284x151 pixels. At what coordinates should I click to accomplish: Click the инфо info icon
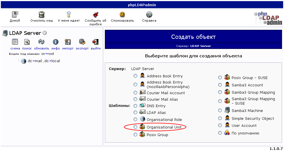pyautogui.click(x=56, y=42)
